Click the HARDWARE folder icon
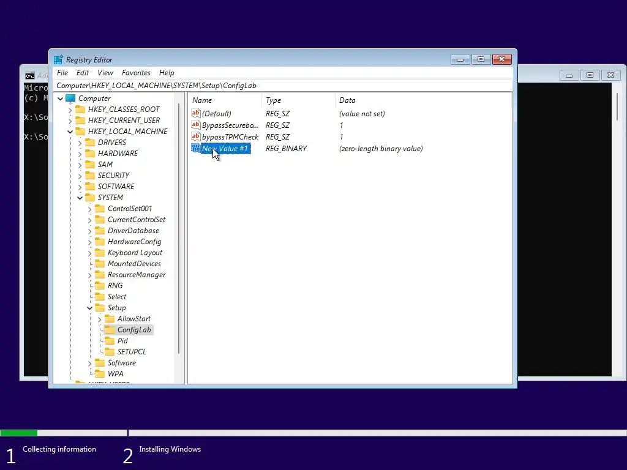Viewport: 627px width, 470px height. [90, 154]
